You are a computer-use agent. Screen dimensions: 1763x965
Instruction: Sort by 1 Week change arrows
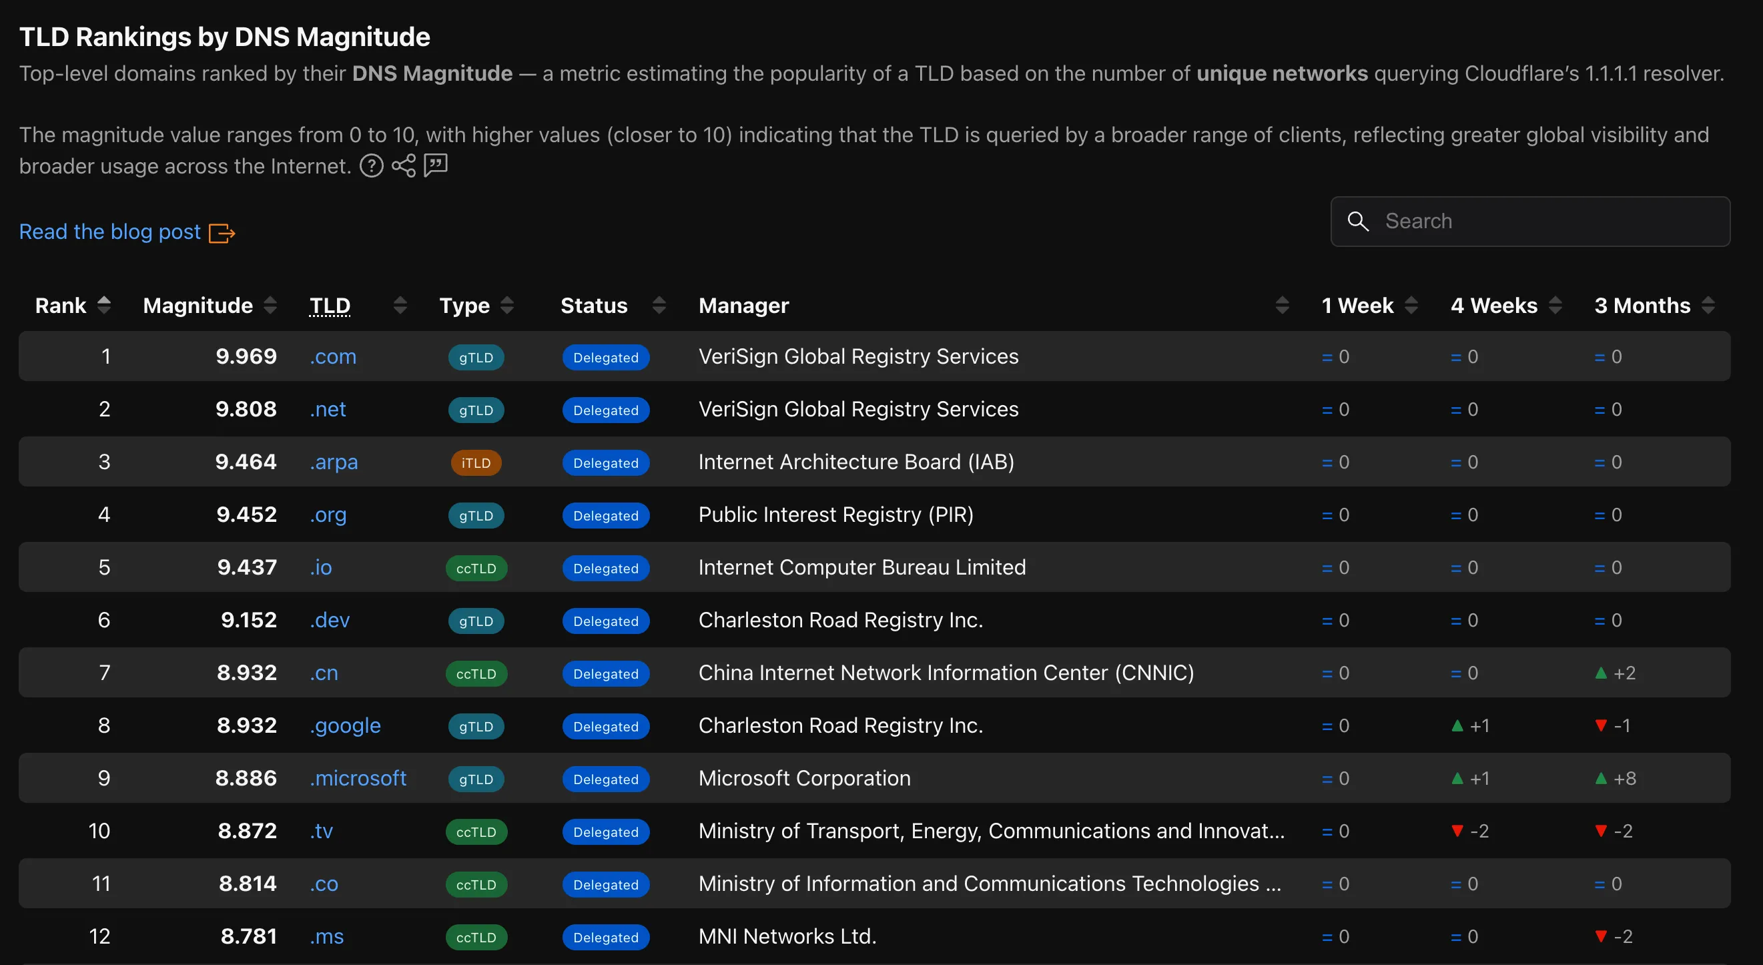pos(1411,305)
